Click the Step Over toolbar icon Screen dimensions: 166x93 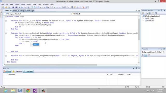[x=65, y=7]
